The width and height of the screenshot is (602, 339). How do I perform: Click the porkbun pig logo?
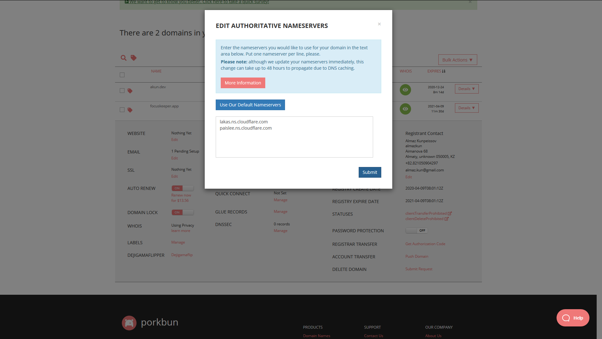(129, 323)
